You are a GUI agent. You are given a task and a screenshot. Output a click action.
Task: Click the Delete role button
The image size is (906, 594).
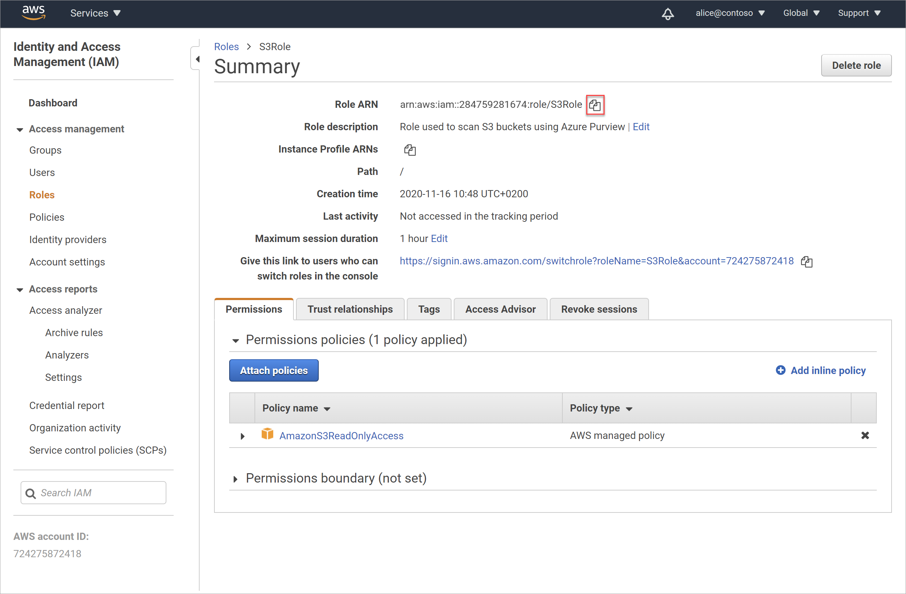pos(856,64)
